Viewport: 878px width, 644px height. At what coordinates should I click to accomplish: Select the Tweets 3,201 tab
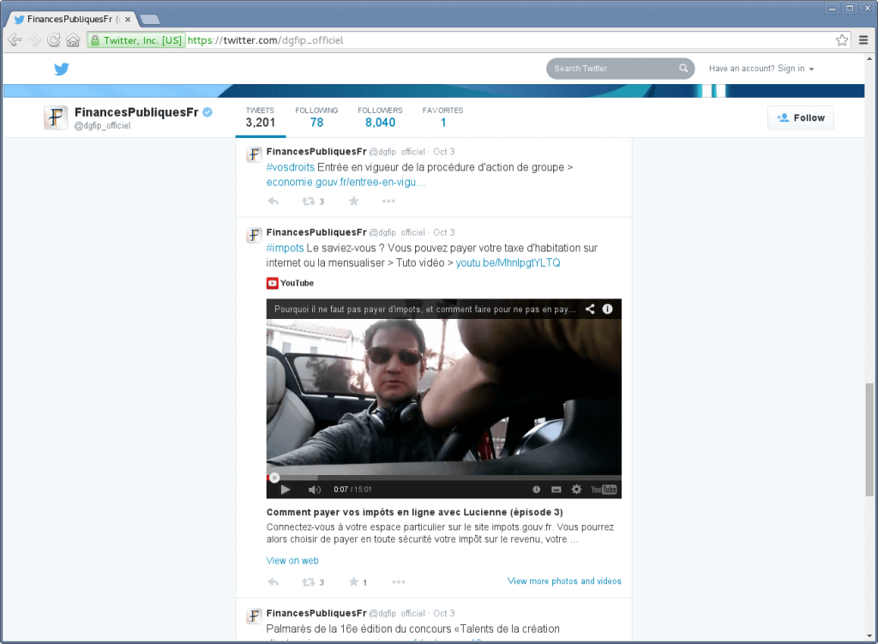coord(261,117)
